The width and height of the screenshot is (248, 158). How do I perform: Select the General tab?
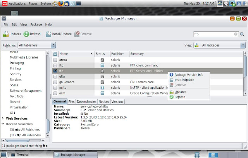click(60, 101)
